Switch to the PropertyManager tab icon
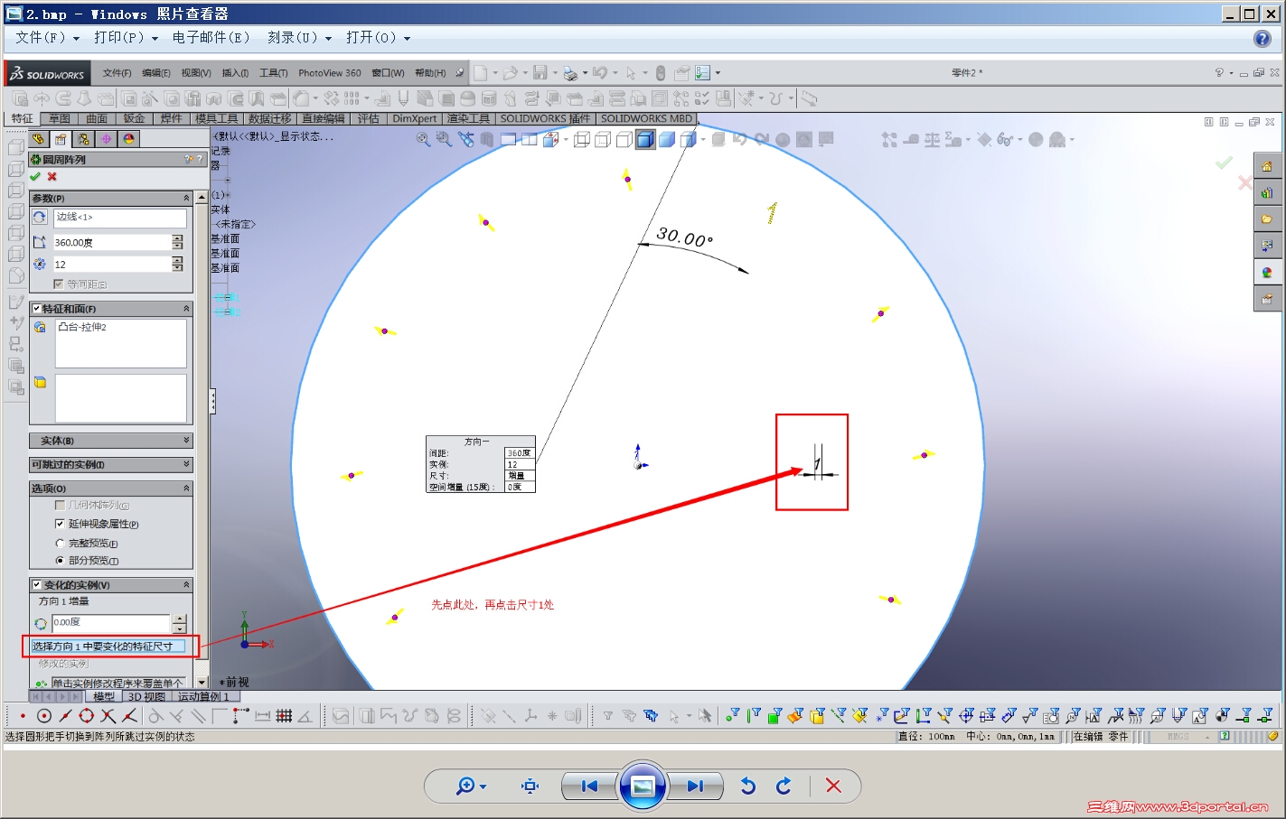This screenshot has height=819, width=1286. pyautogui.click(x=61, y=139)
